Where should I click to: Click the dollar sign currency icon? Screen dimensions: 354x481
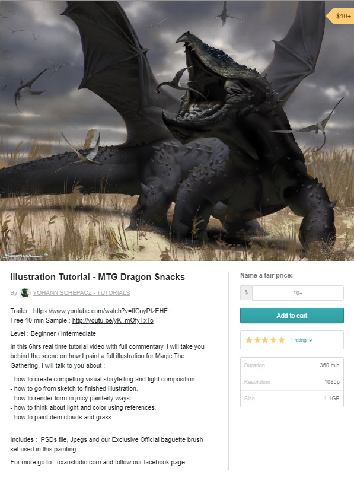coord(246,292)
